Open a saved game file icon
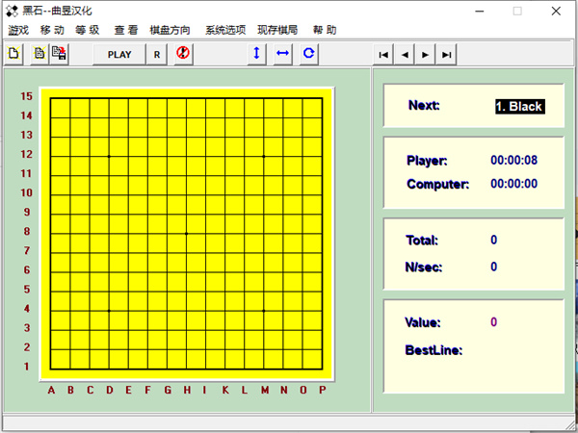This screenshot has height=433, width=578. 39,54
